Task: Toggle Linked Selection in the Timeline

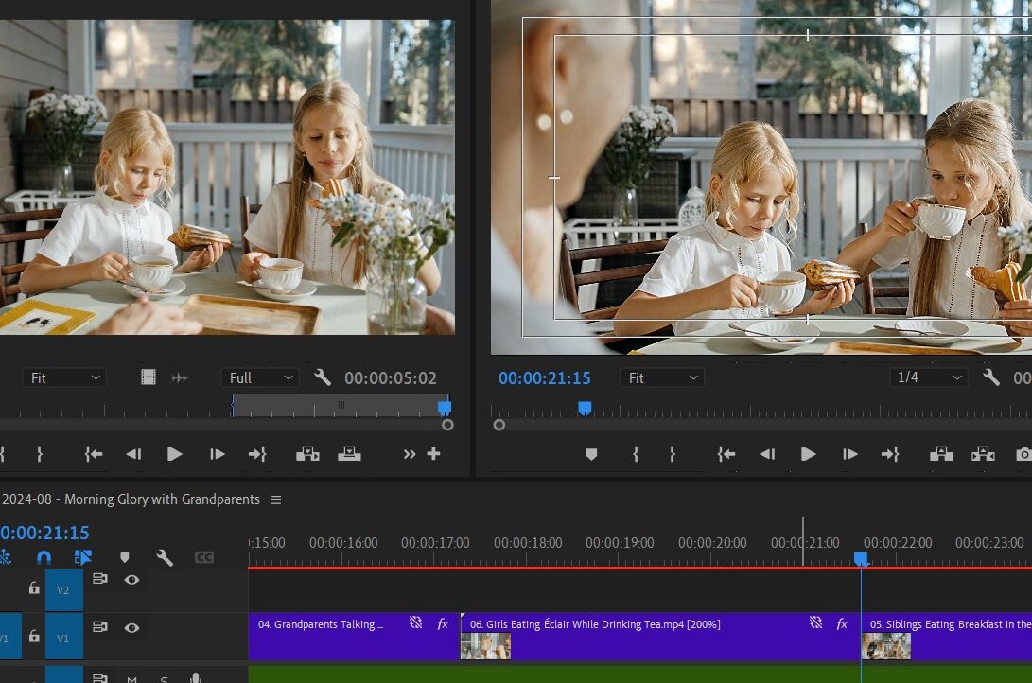Action: pos(83,558)
